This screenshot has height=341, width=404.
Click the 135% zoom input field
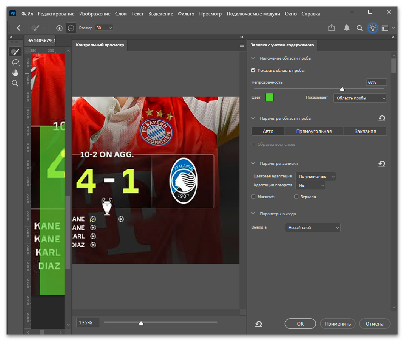[88, 322]
